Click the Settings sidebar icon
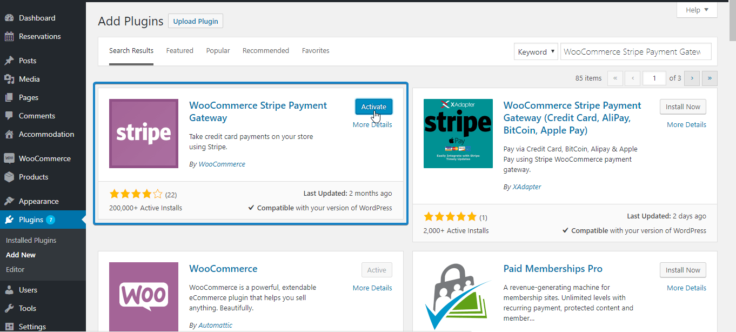The image size is (736, 332). click(x=9, y=327)
